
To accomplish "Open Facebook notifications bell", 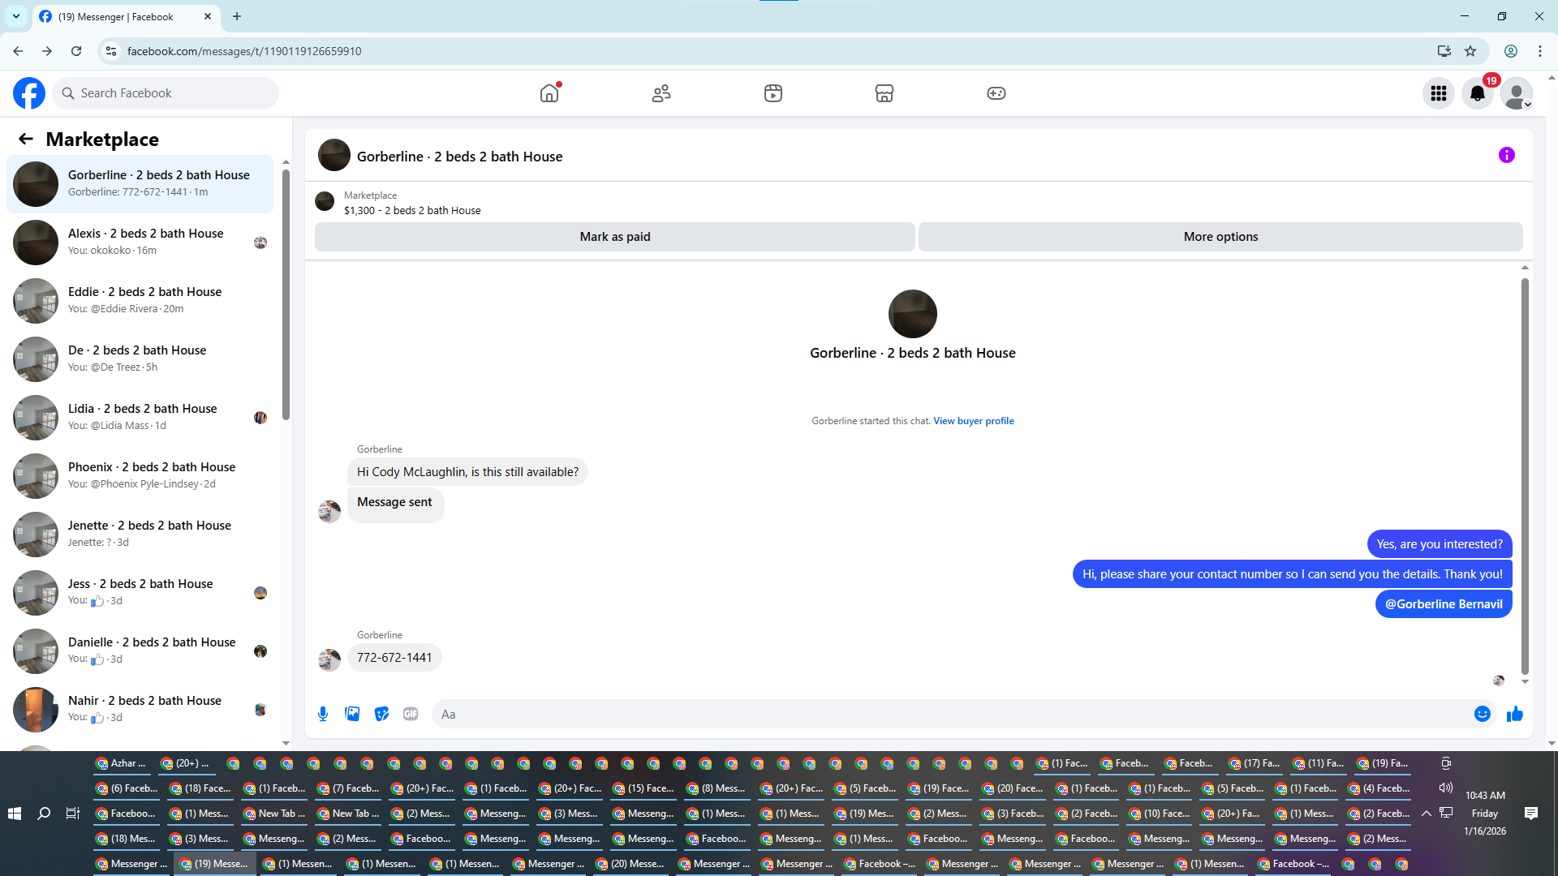I will coord(1477,93).
